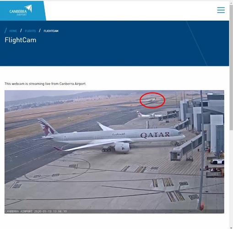Image resolution: width=233 pixels, height=229 pixels.
Task: Click the webcam timestamp overlay text
Action: [x=36, y=211]
